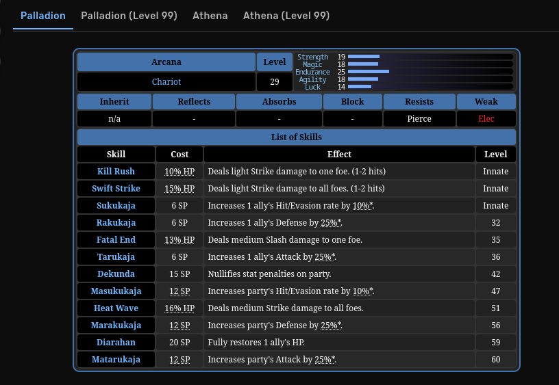Open the Athena (Level 99) tab

(286, 16)
